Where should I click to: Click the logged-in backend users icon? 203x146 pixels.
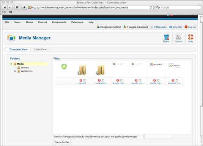click(x=125, y=27)
